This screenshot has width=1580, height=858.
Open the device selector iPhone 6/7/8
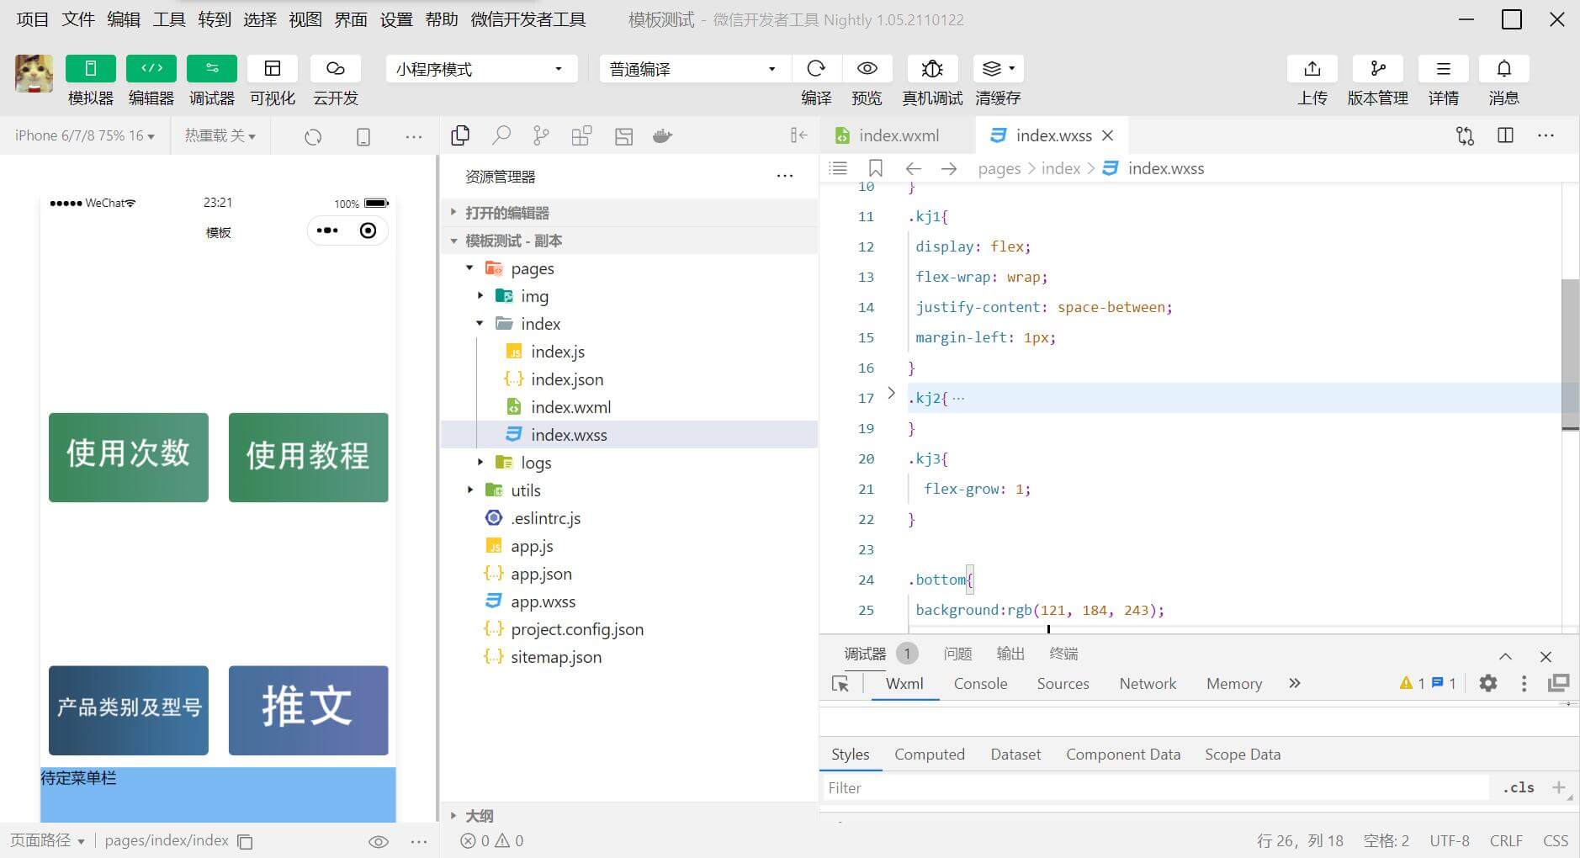[84, 135]
